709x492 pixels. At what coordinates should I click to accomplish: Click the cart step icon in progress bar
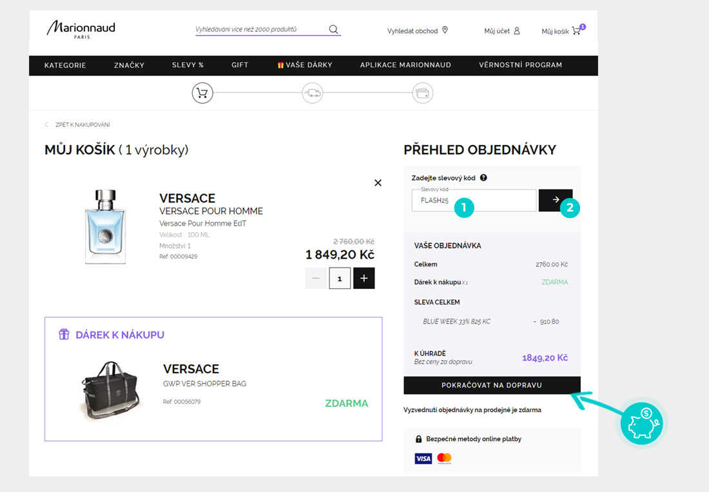click(x=202, y=93)
